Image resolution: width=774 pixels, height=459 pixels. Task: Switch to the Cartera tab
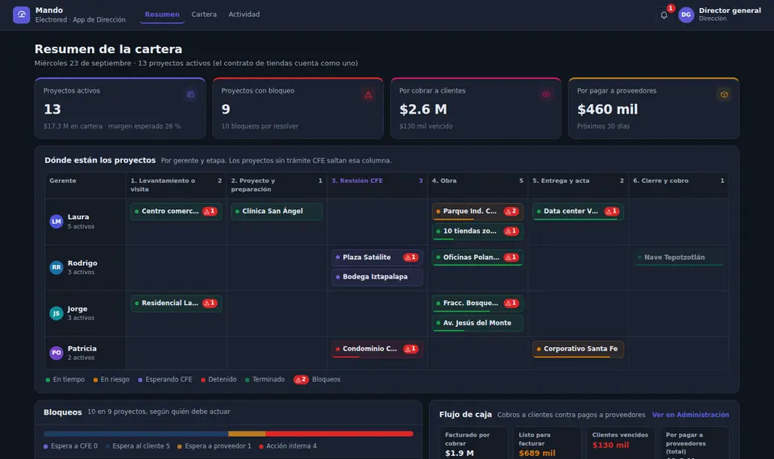pos(204,14)
